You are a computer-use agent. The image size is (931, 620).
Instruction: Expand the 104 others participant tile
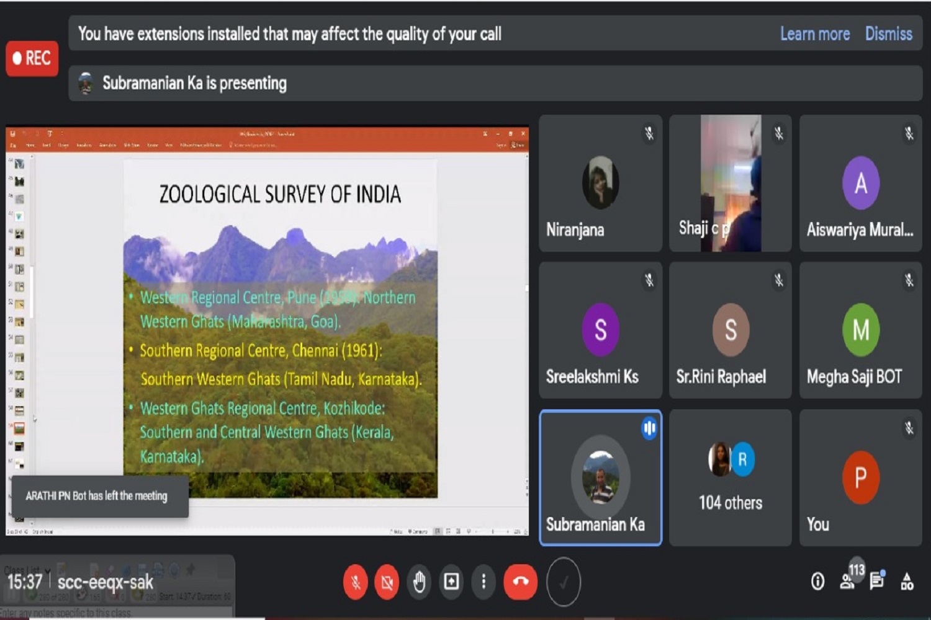coord(731,477)
